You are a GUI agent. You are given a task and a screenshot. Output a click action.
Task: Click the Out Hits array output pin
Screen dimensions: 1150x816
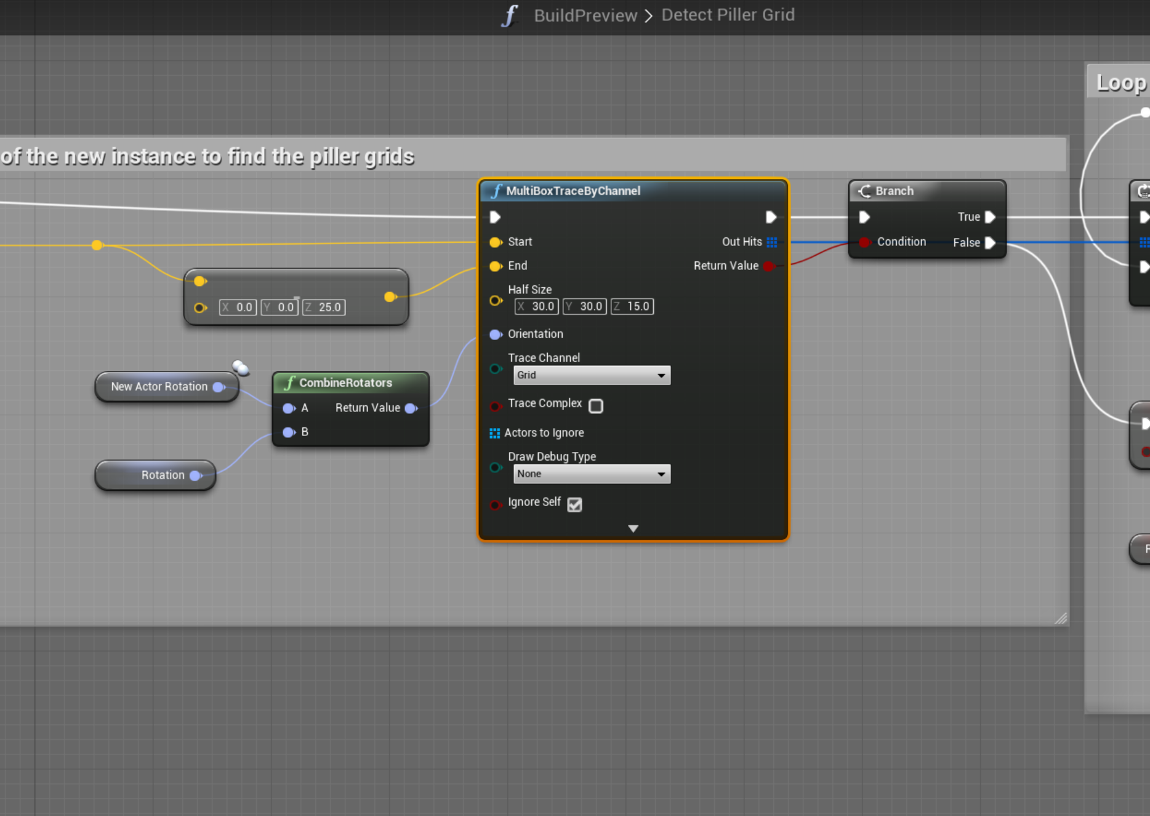click(771, 242)
